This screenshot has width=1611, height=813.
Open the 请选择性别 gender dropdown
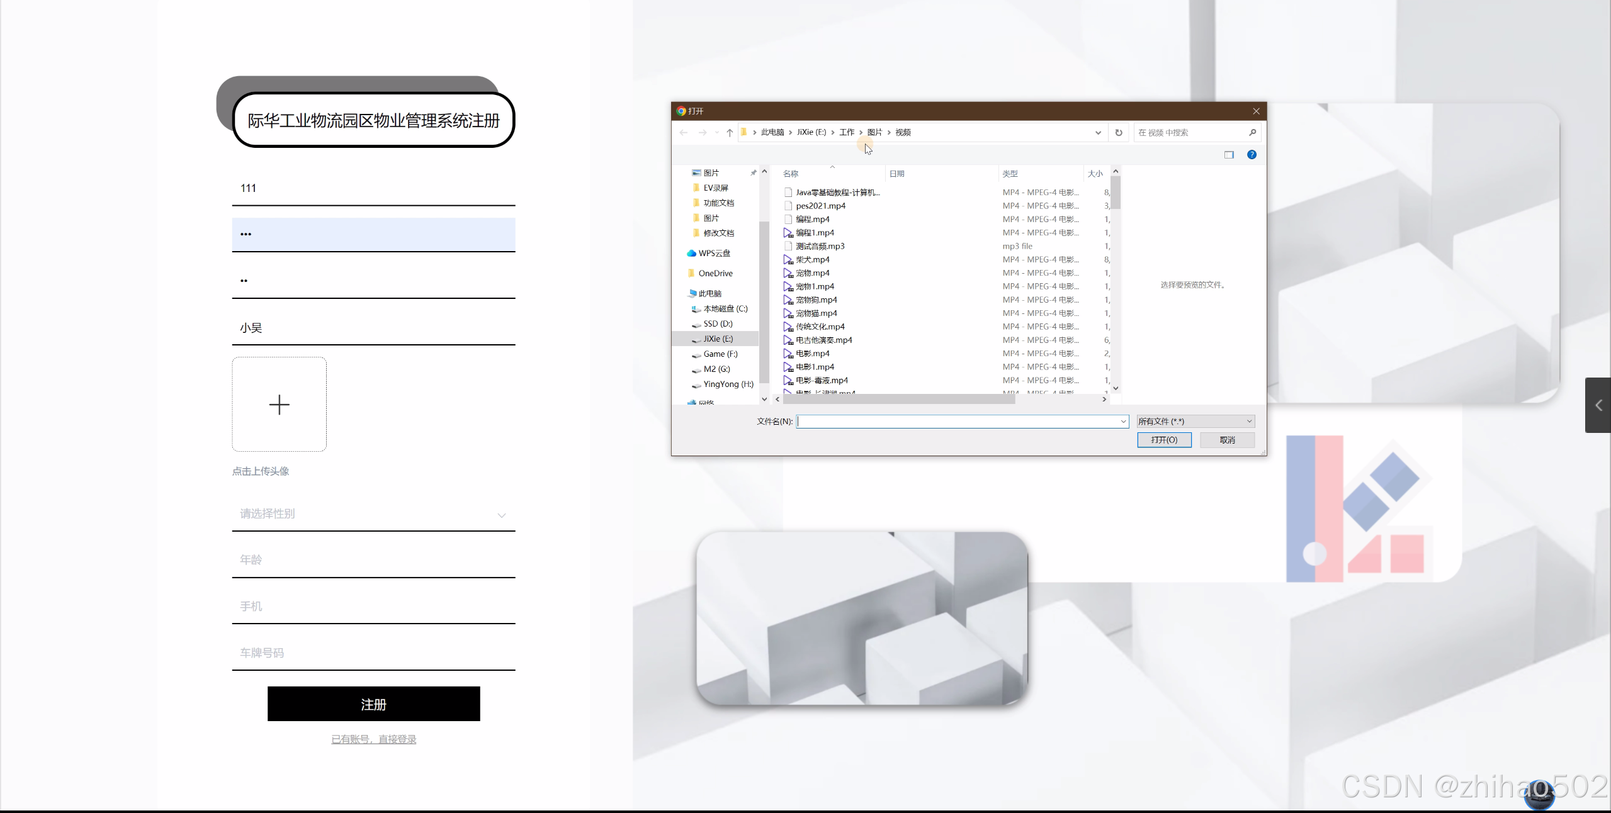[x=373, y=514]
